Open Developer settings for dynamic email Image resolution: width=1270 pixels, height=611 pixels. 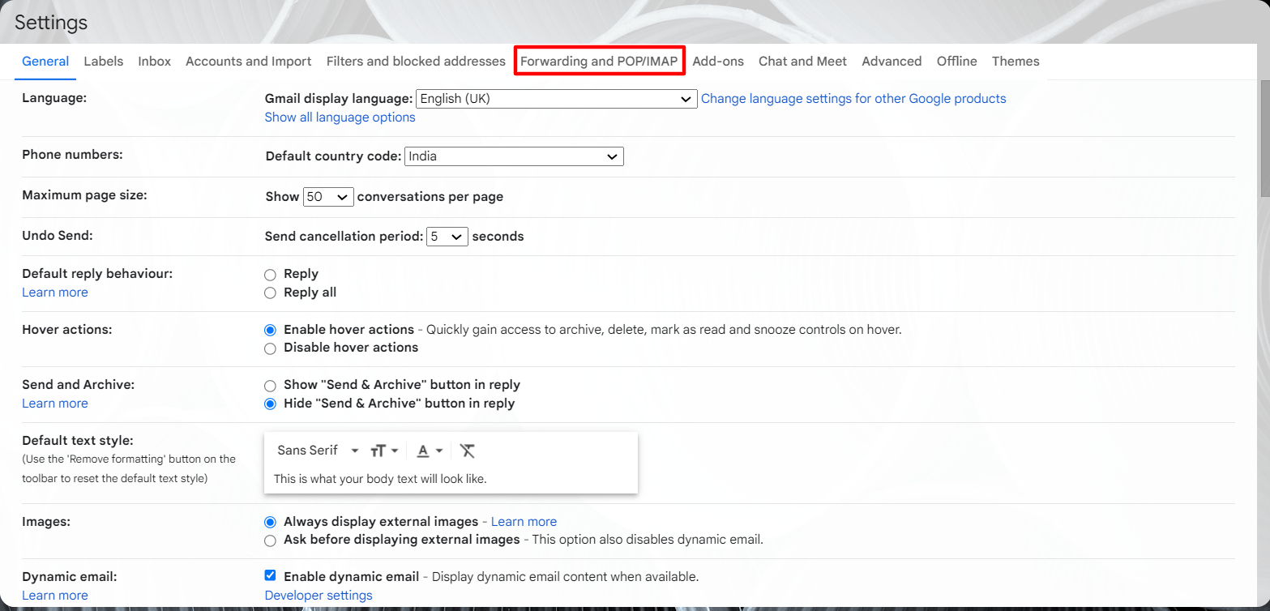318,594
